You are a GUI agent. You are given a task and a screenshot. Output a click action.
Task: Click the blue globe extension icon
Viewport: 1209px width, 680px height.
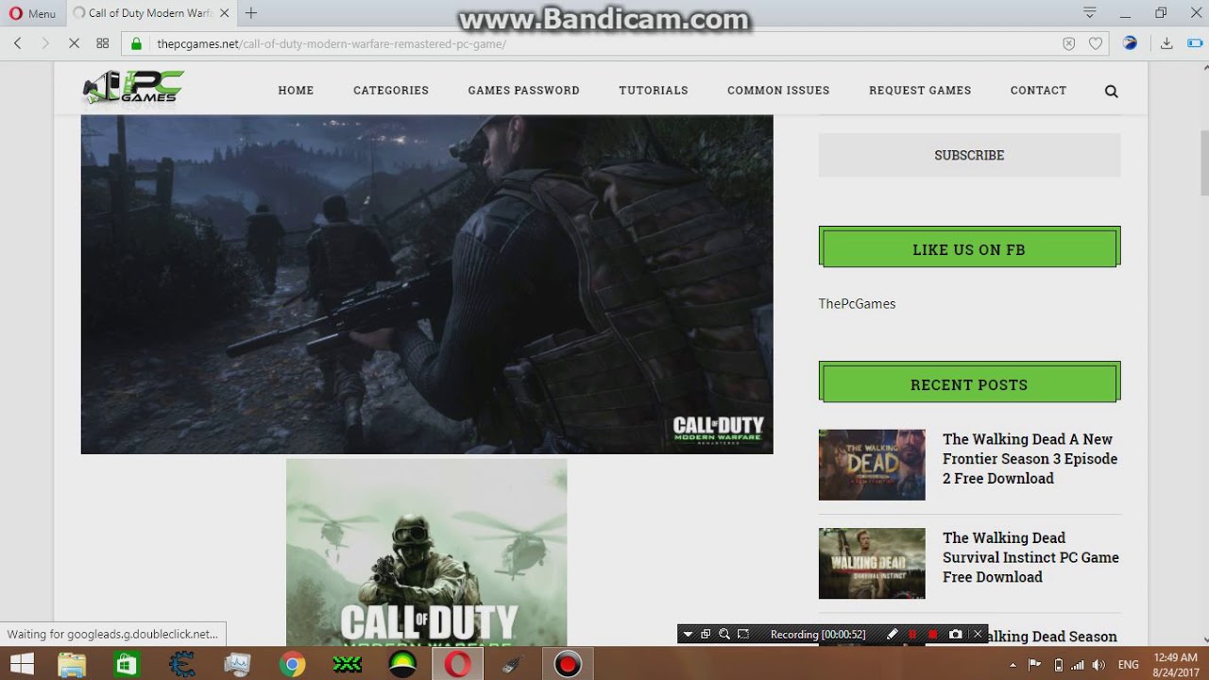(1130, 43)
